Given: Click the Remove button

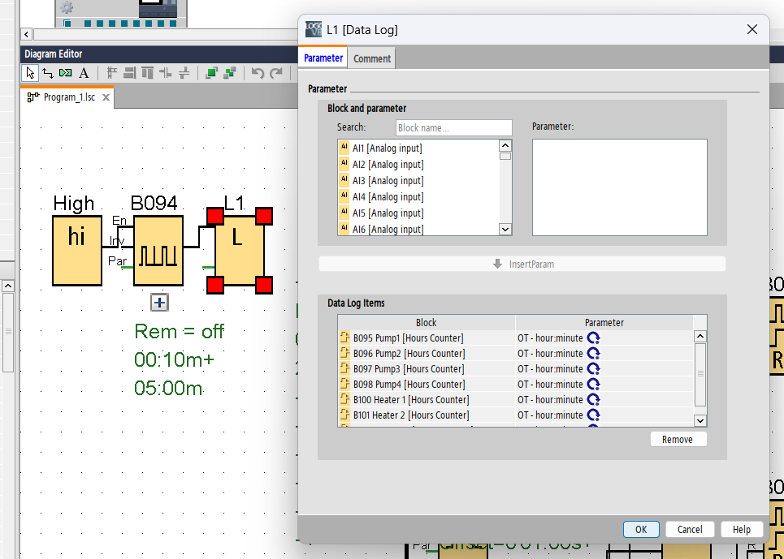Looking at the screenshot, I should click(678, 439).
